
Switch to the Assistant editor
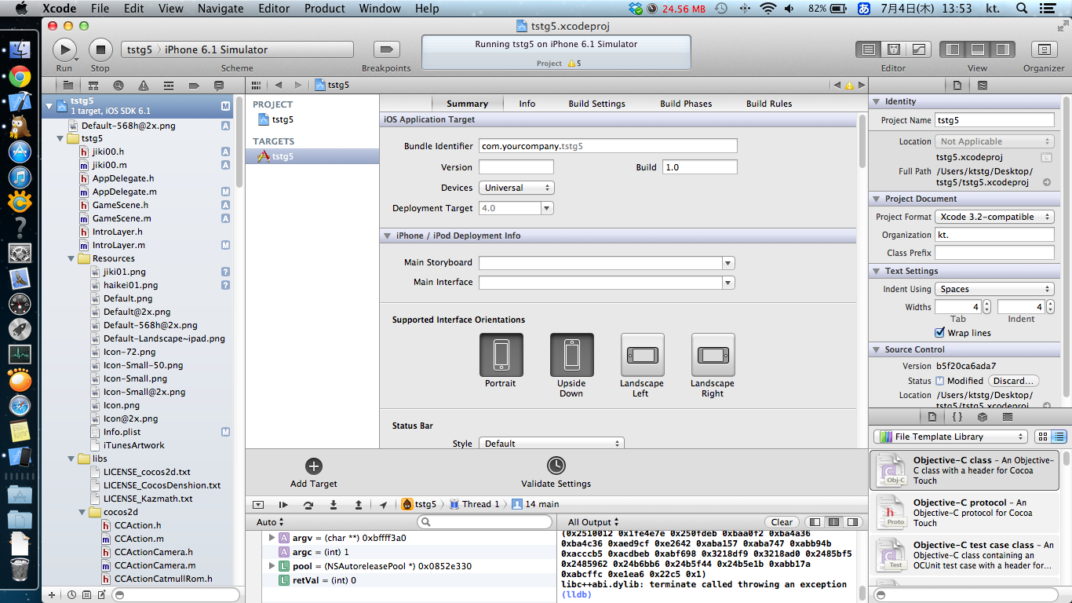click(x=893, y=49)
